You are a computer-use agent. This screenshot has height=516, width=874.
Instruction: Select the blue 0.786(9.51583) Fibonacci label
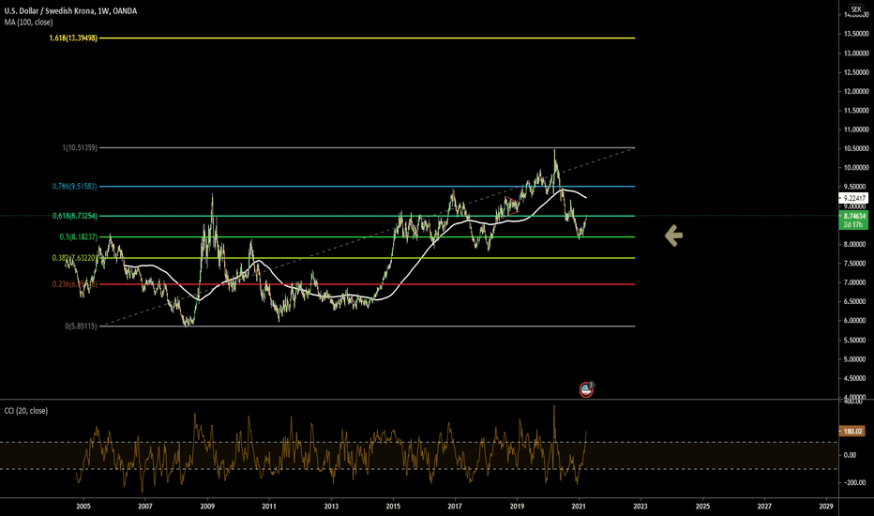point(75,187)
